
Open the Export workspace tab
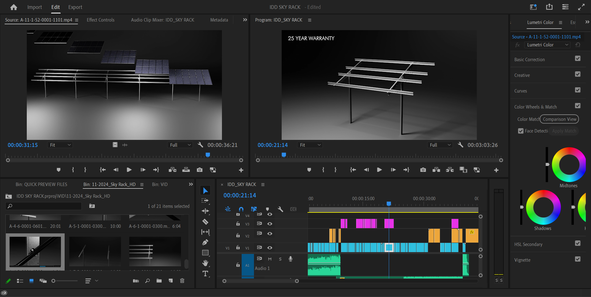(x=75, y=7)
